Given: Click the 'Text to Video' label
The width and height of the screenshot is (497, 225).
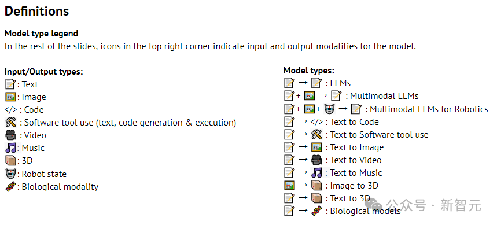Looking at the screenshot, I should click(x=356, y=160).
